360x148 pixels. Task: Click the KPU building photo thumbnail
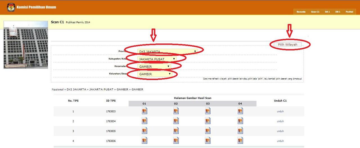pos(26,45)
